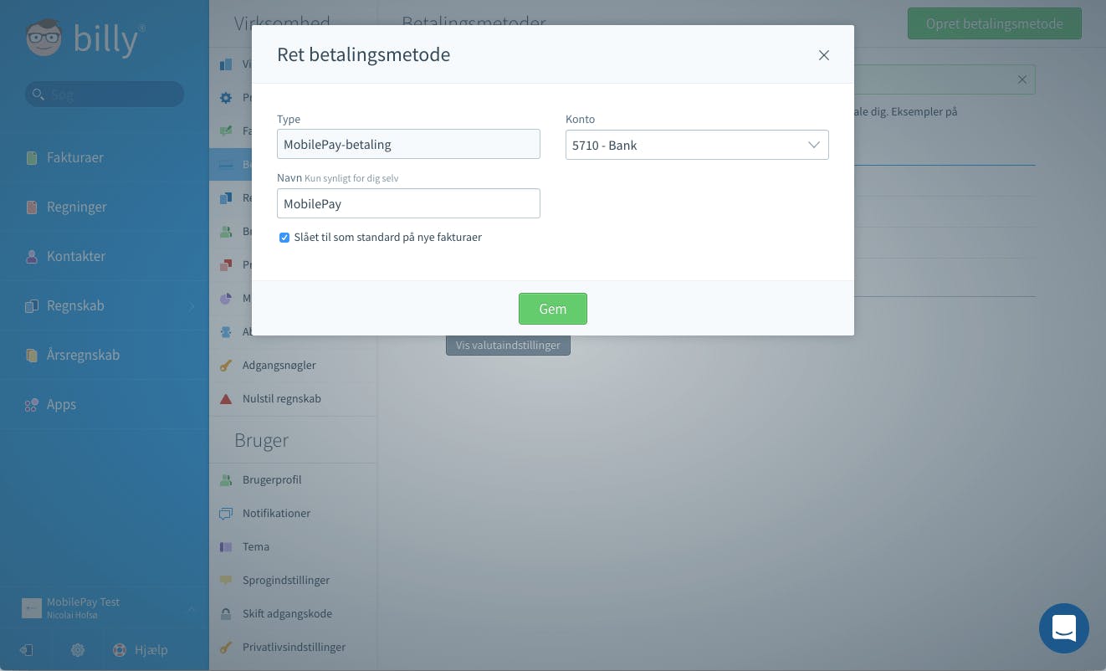Click the dialog title Ret betalingsmetode
The width and height of the screenshot is (1106, 671).
pos(364,54)
